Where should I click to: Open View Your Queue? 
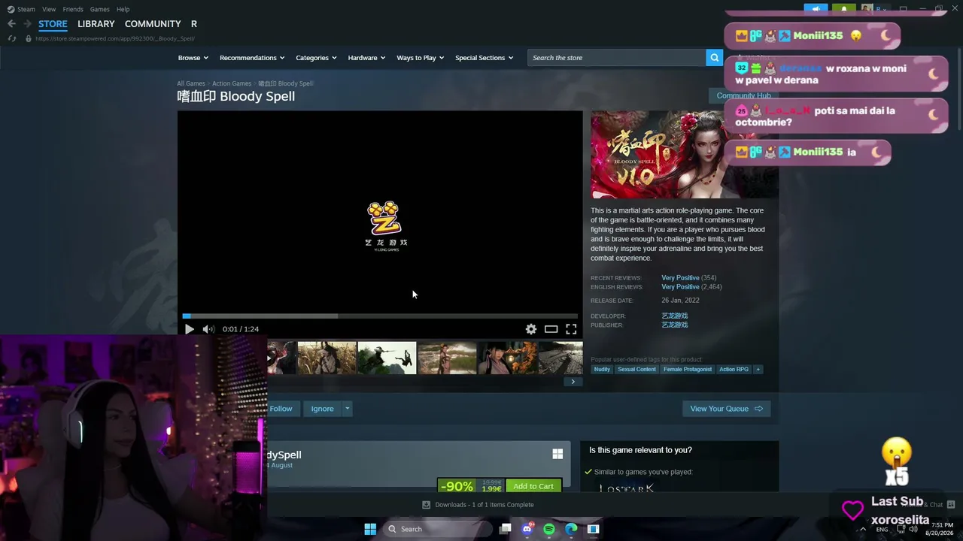pos(727,409)
